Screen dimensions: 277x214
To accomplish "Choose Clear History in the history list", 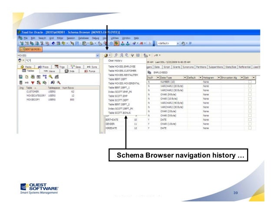I will coord(115,61).
